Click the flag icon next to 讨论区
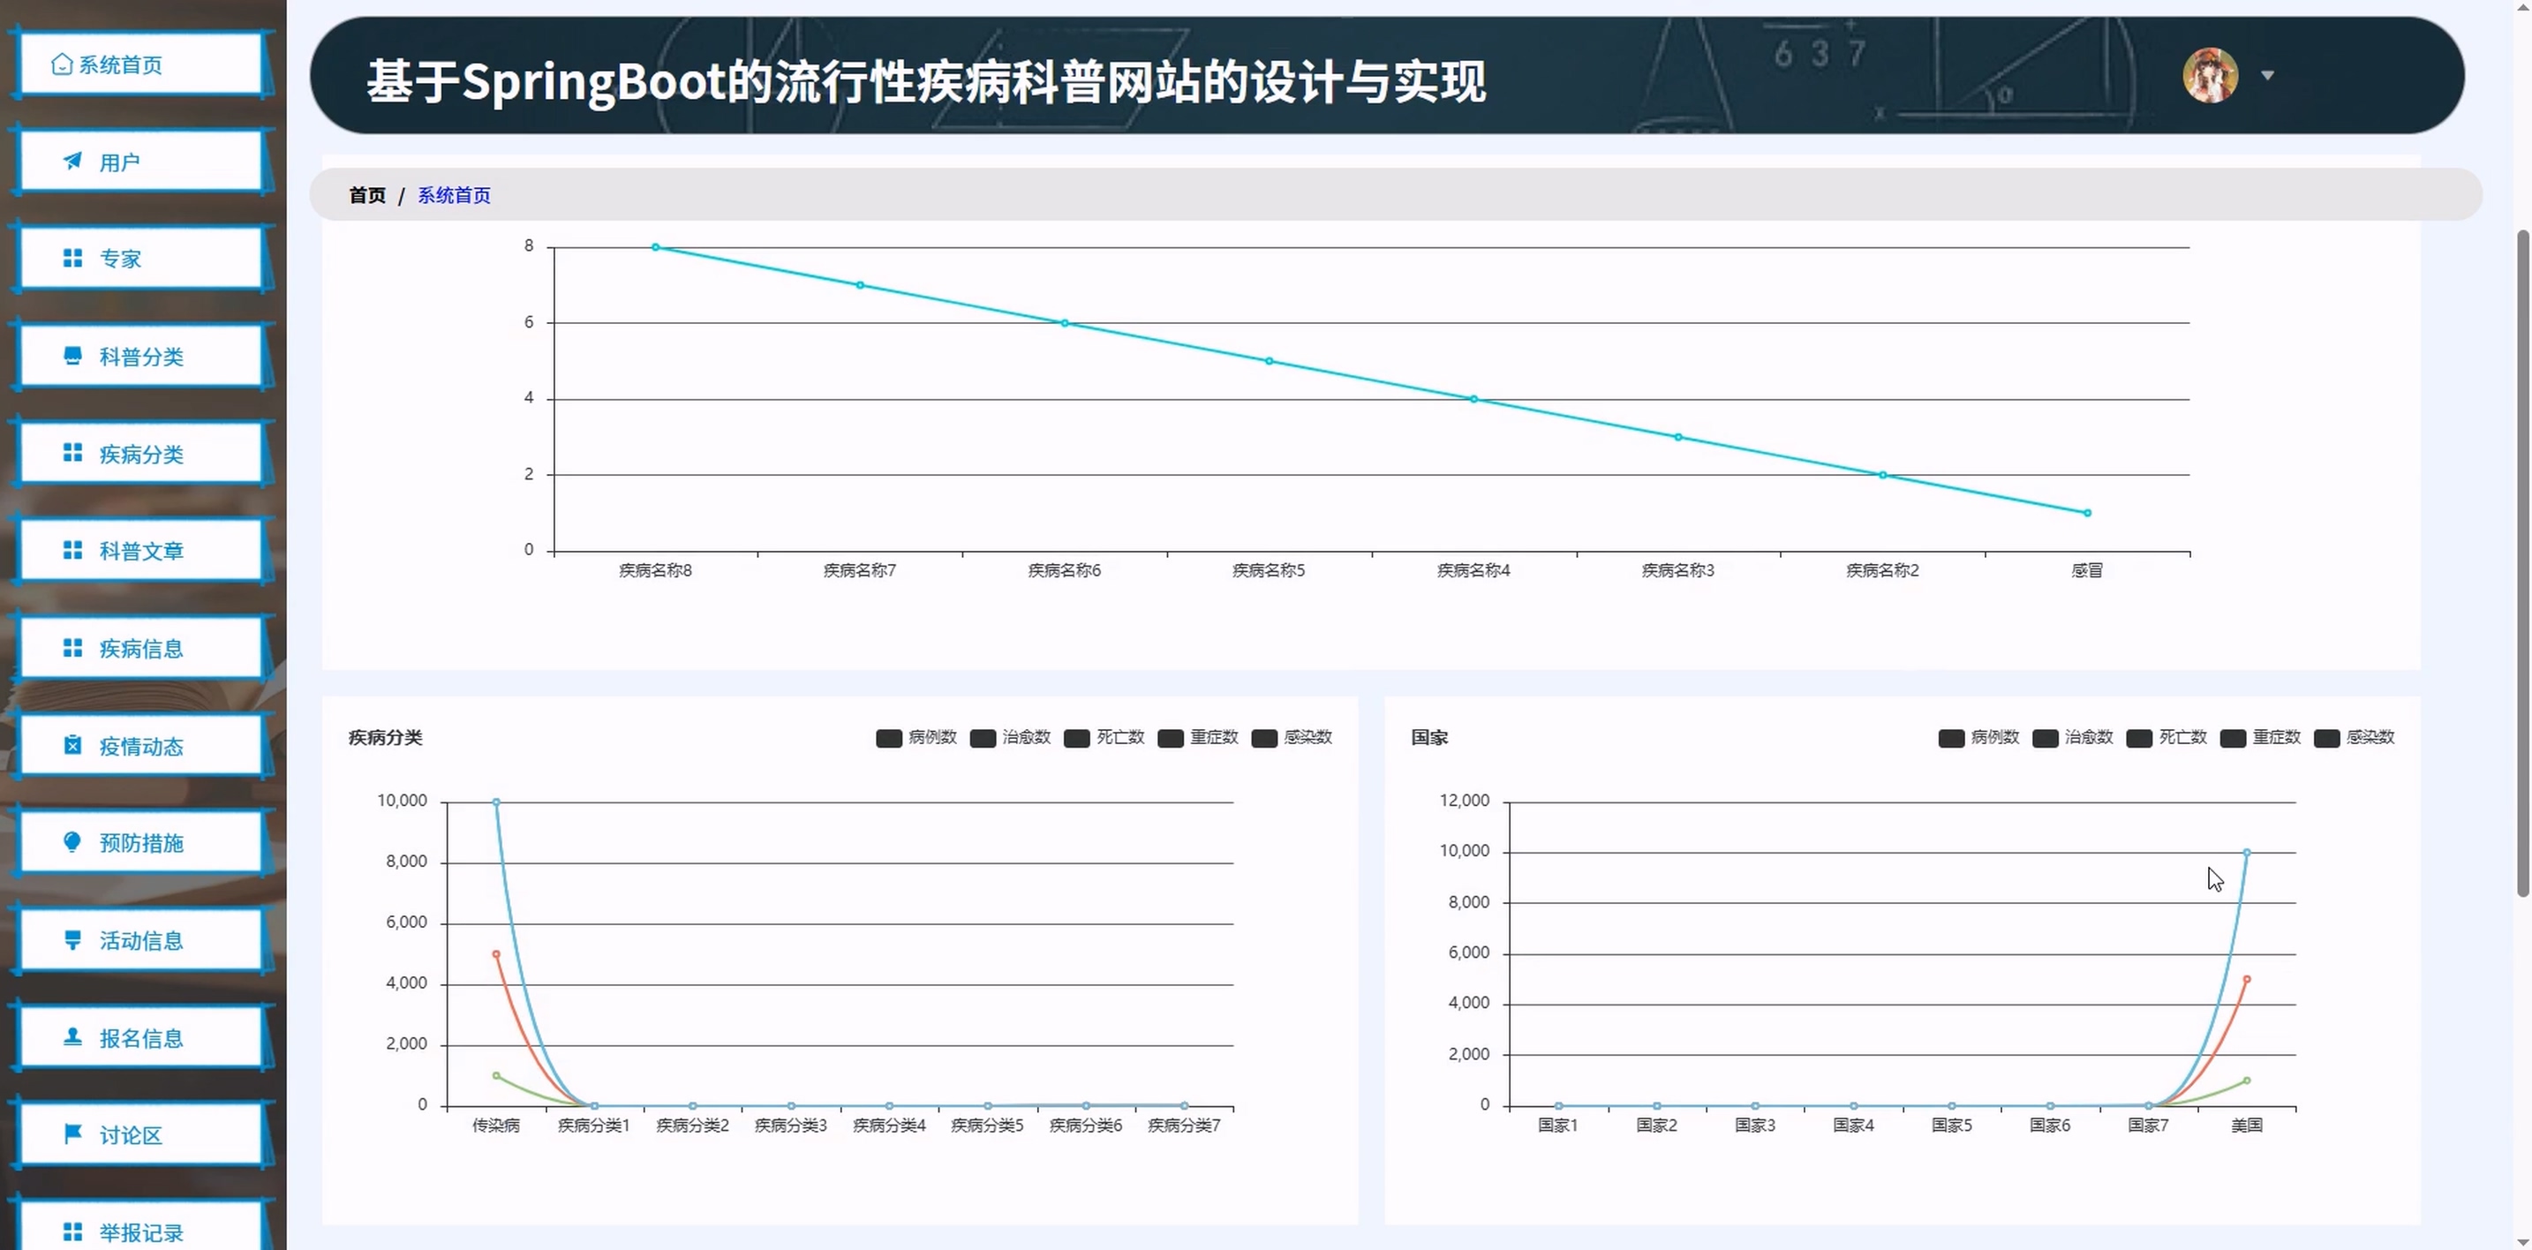This screenshot has height=1250, width=2532. coord(72,1135)
